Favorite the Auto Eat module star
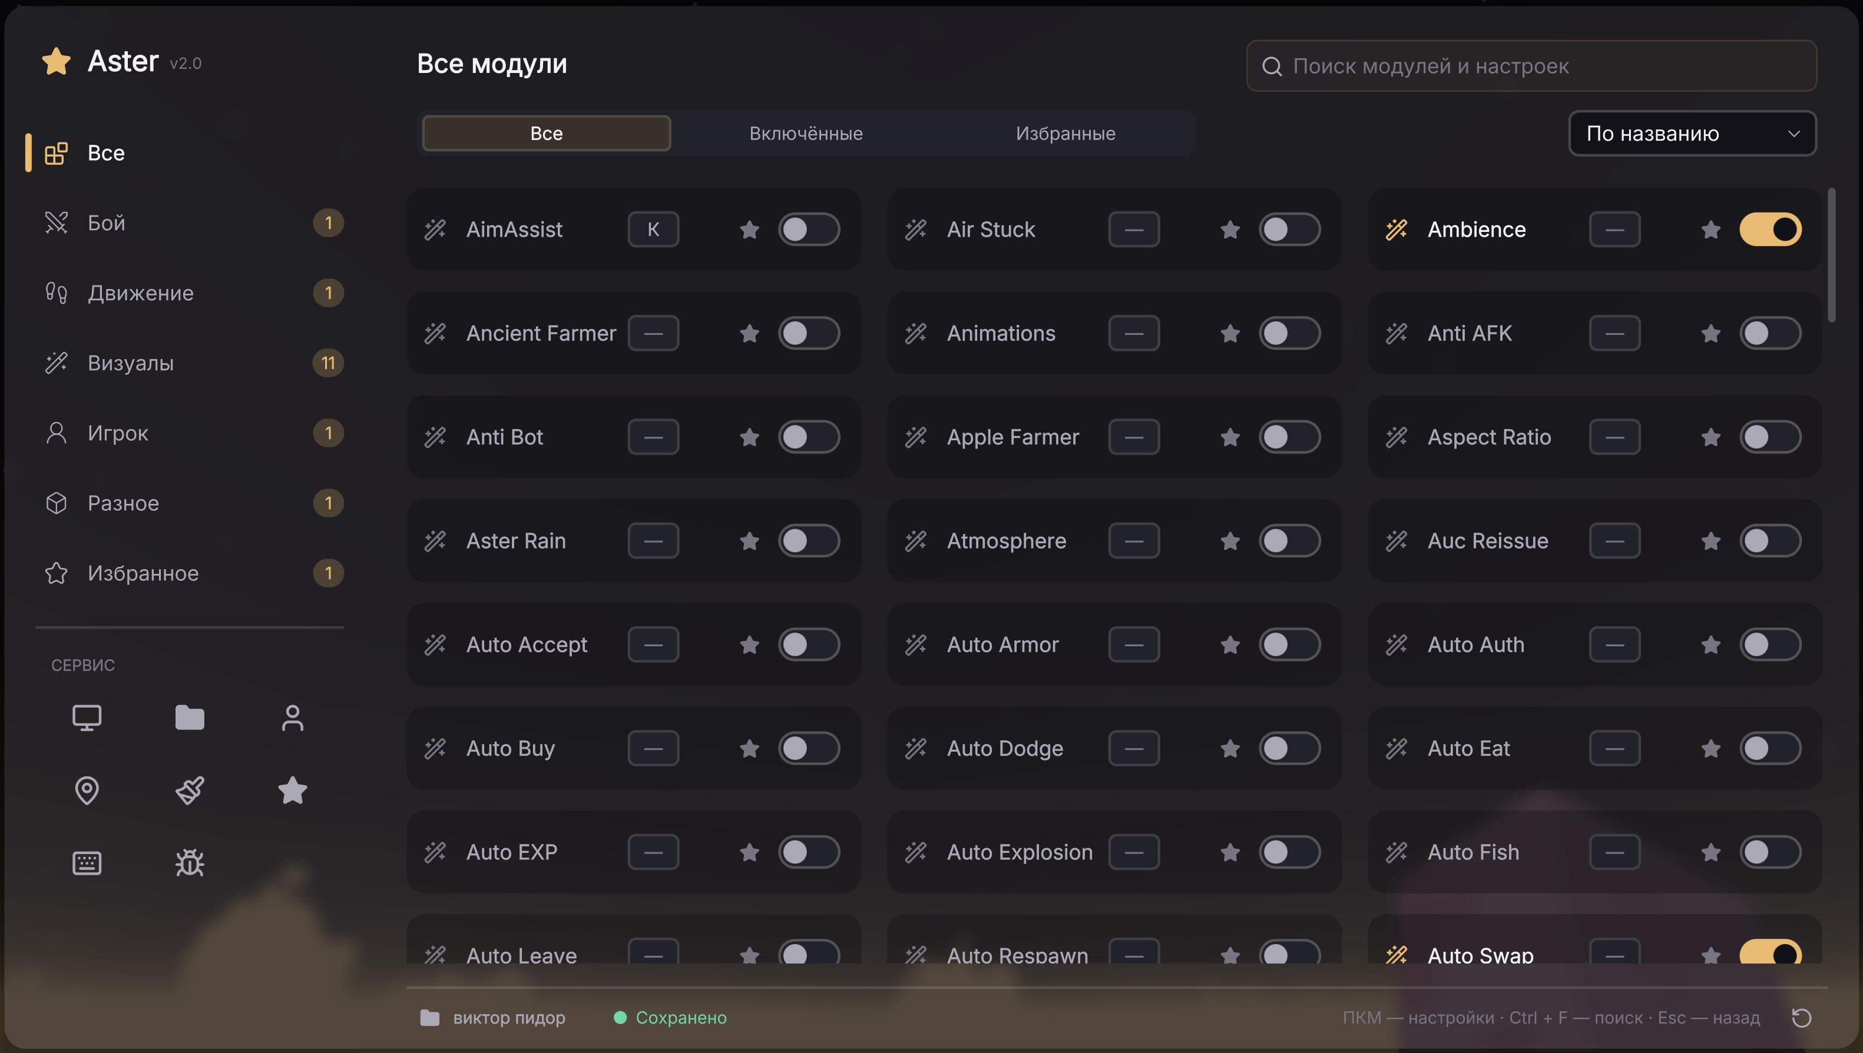Viewport: 1863px width, 1053px height. [x=1710, y=749]
